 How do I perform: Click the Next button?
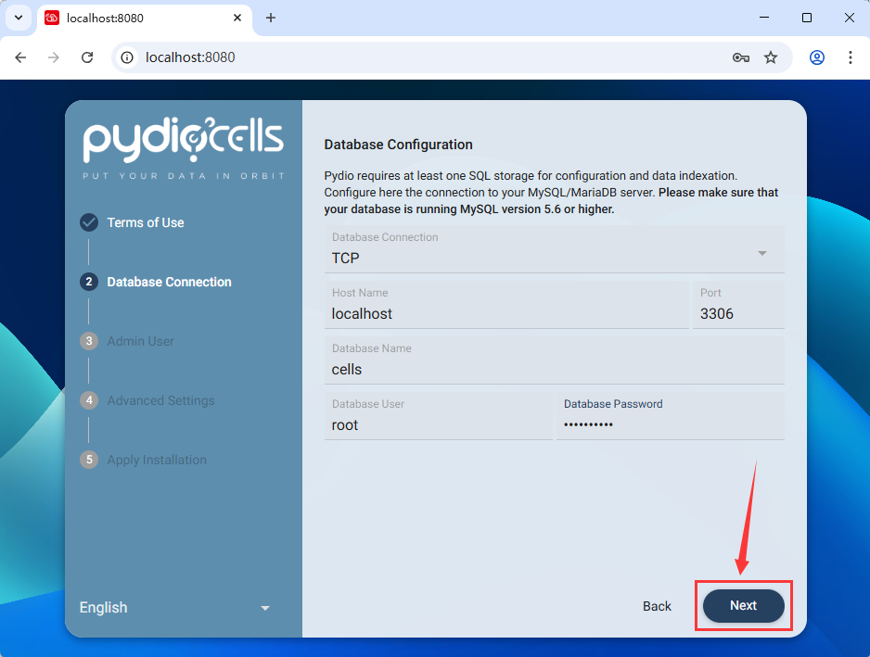pyautogui.click(x=744, y=605)
